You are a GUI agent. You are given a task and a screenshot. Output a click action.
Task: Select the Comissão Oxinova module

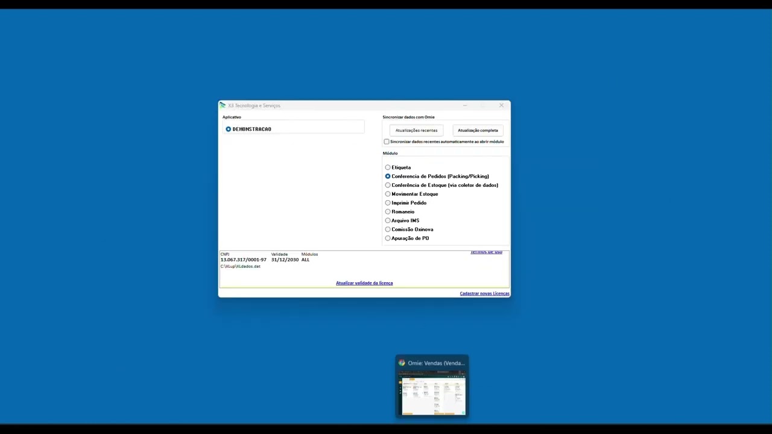(388, 230)
